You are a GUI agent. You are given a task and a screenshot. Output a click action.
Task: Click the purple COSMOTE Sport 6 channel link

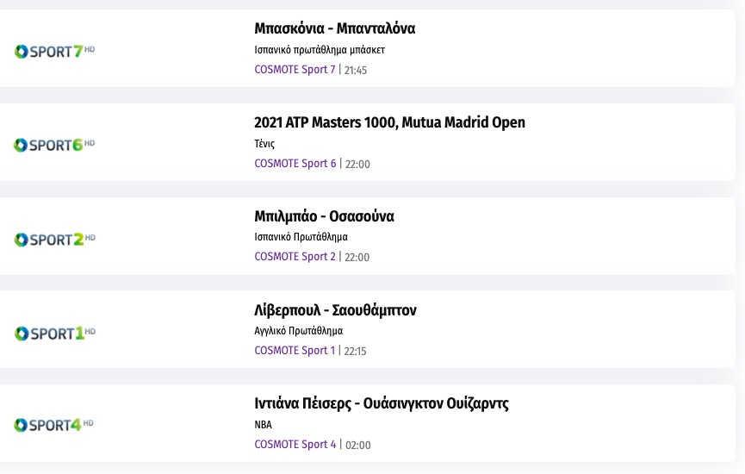coord(295,164)
